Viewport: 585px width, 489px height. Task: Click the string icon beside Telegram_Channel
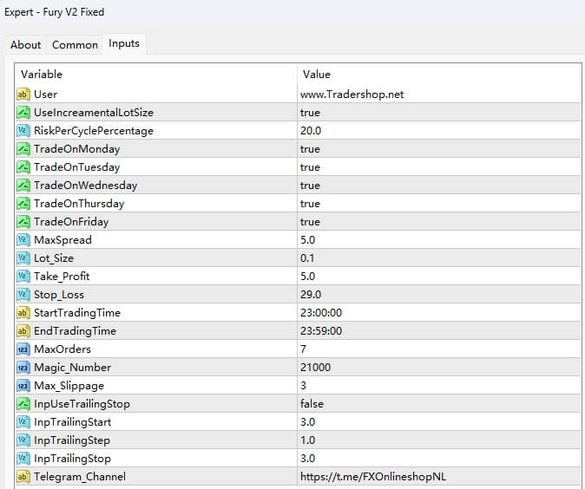tap(23, 476)
